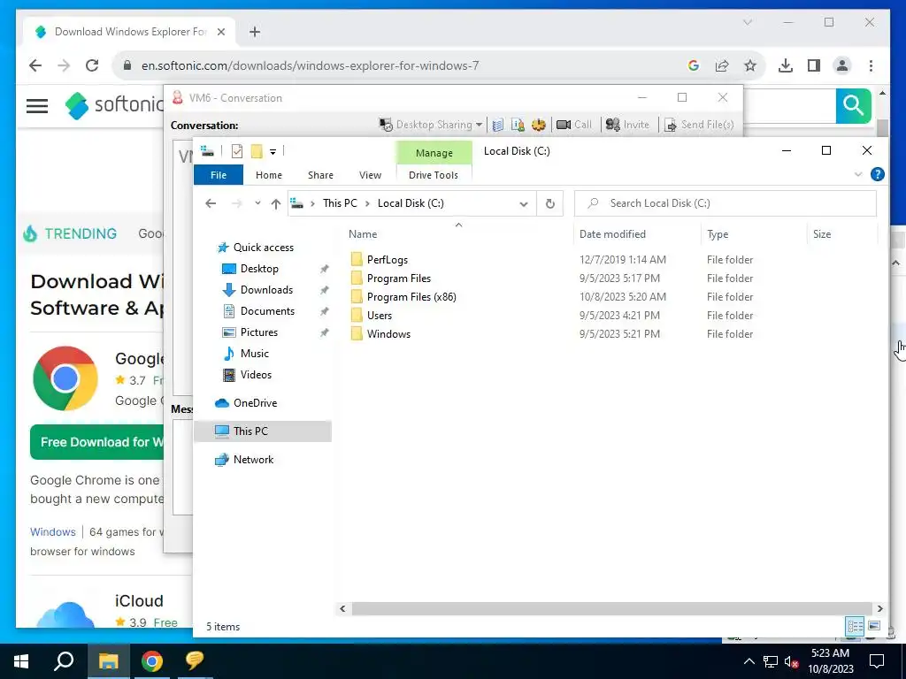Open OneDrive in the navigation pane
The height and width of the screenshot is (679, 906).
[255, 403]
